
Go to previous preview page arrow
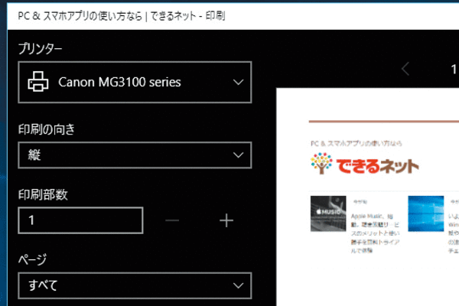click(x=405, y=69)
